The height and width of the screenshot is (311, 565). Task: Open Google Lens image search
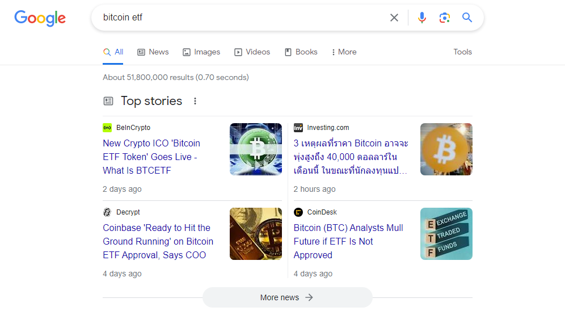point(445,18)
